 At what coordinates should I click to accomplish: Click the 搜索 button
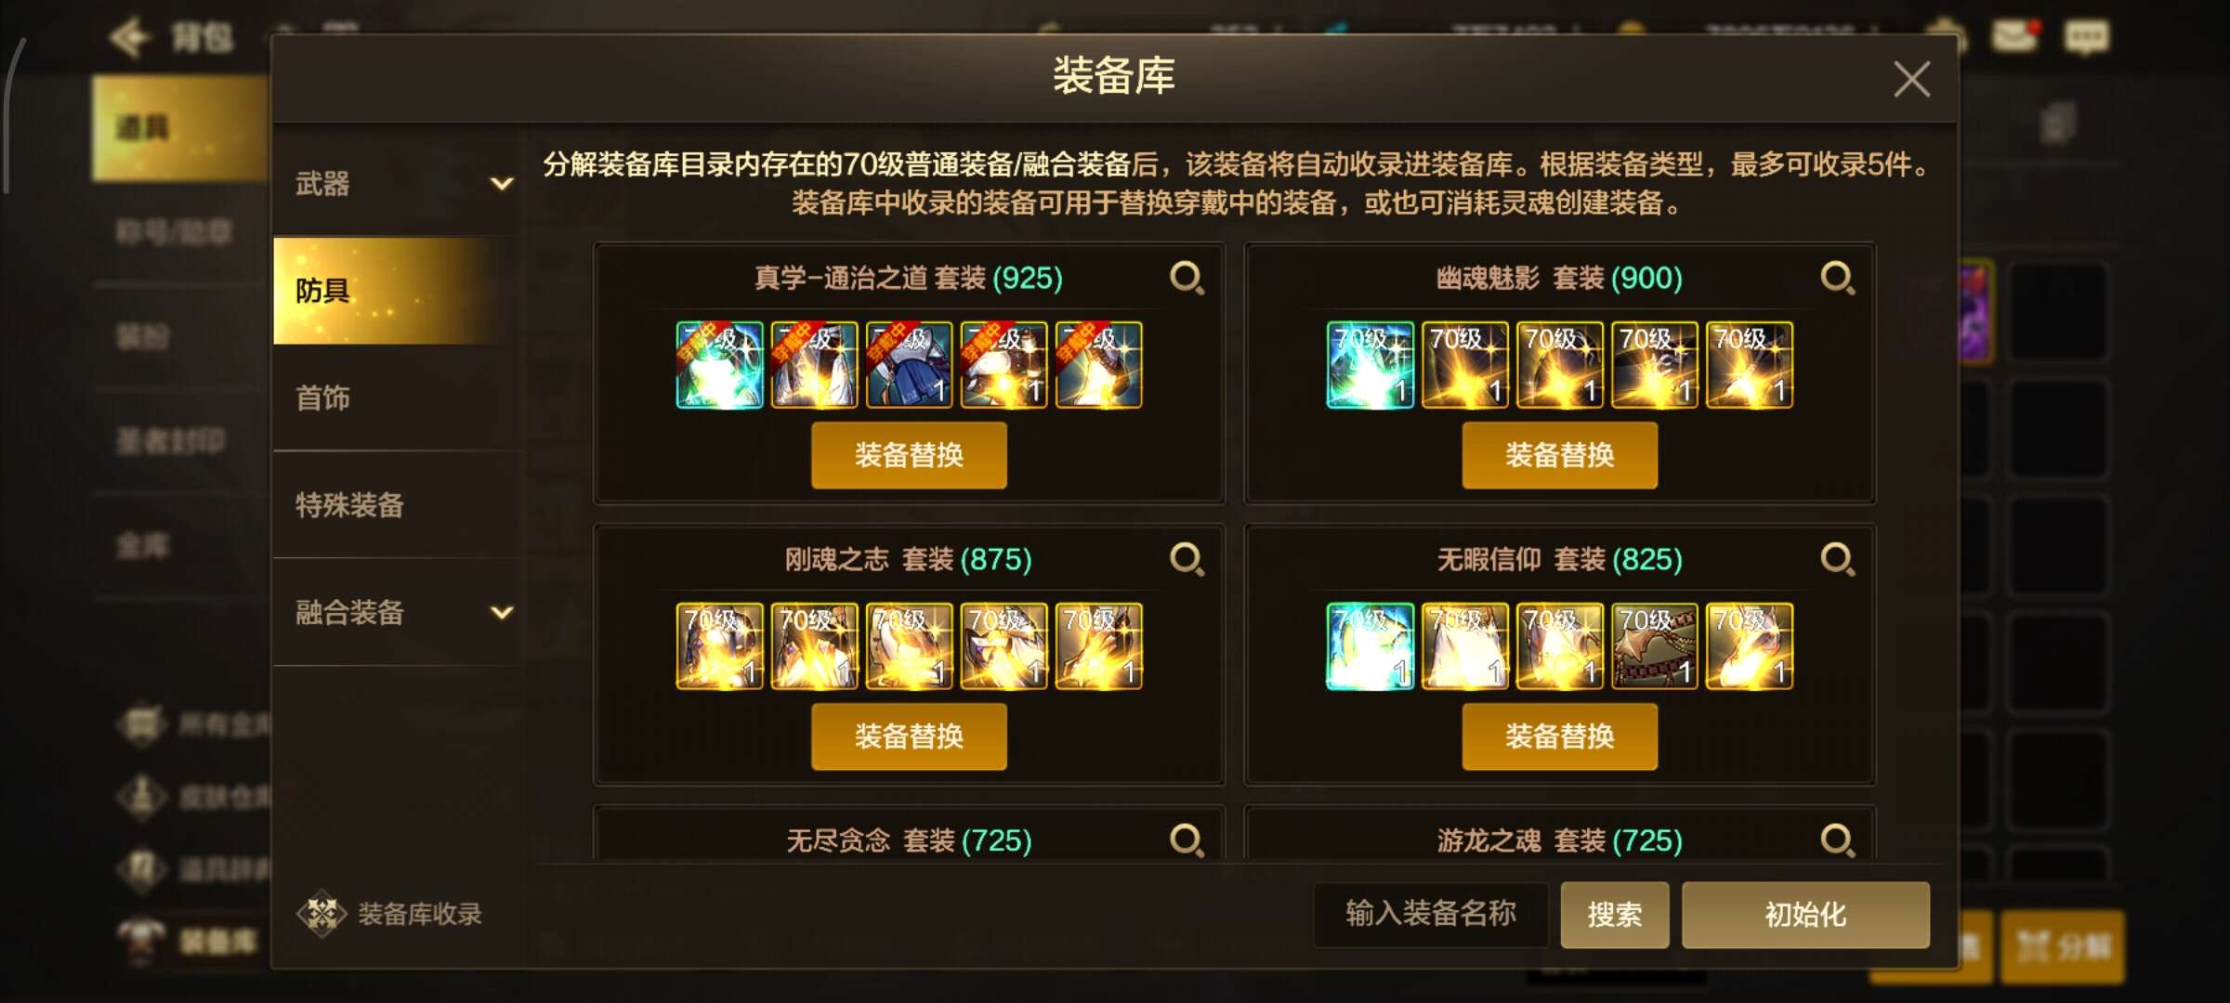pyautogui.click(x=1614, y=915)
